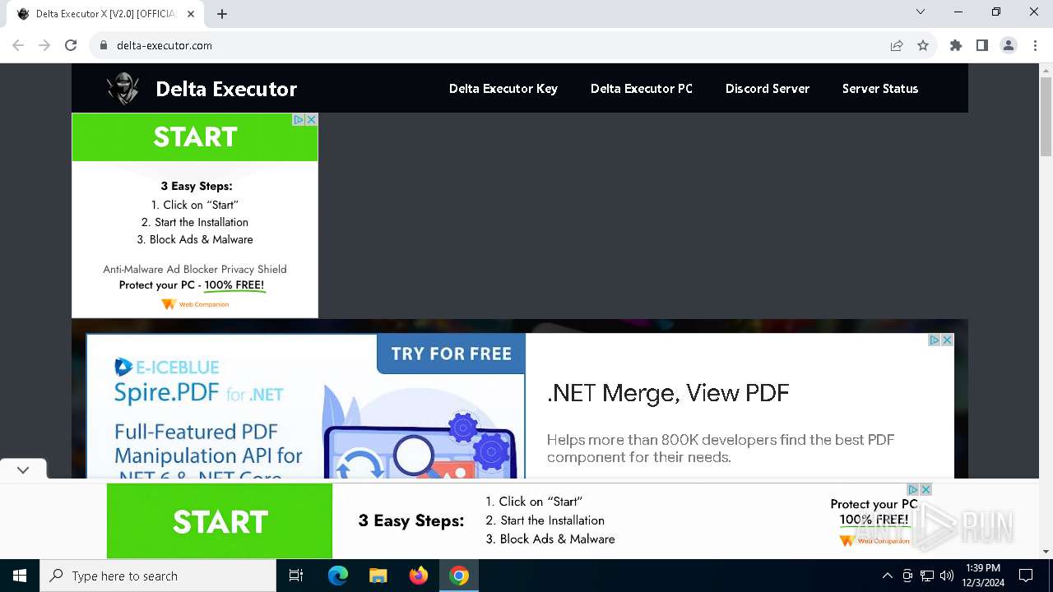
Task: Close the Delta Executor X tab
Action: tap(191, 14)
